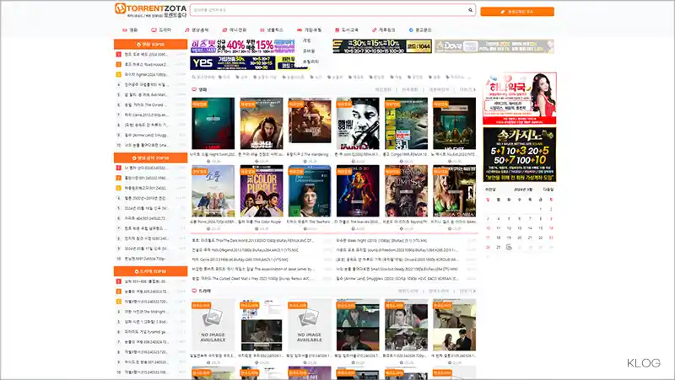
Task: Click the blue circle icon of the 광고문의 nav item
Action: [x=411, y=30]
